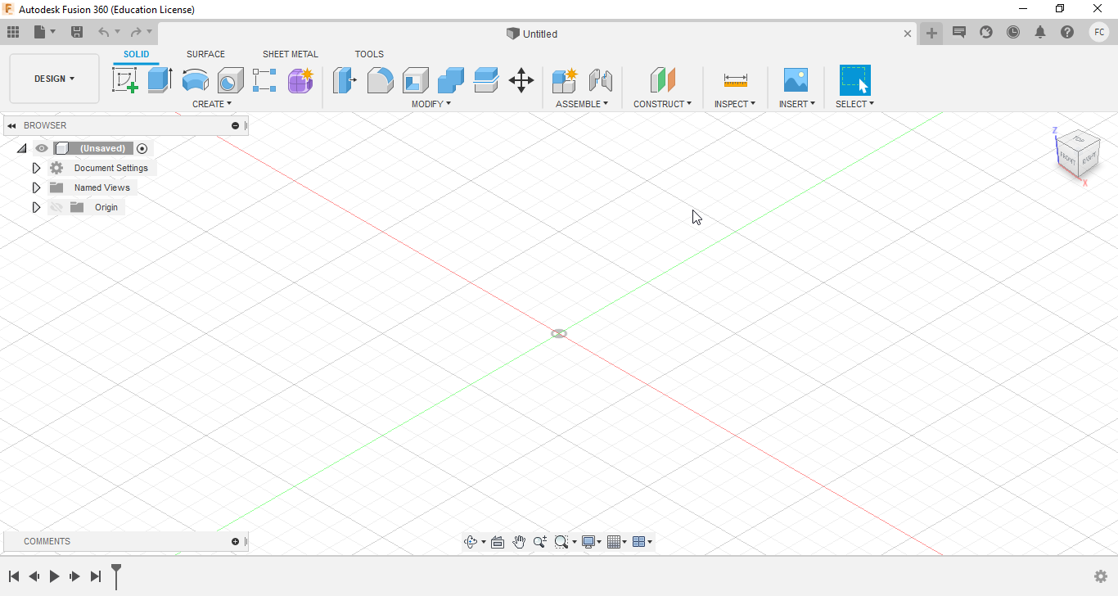Open the Help question mark menu
This screenshot has width=1118, height=596.
point(1067,32)
